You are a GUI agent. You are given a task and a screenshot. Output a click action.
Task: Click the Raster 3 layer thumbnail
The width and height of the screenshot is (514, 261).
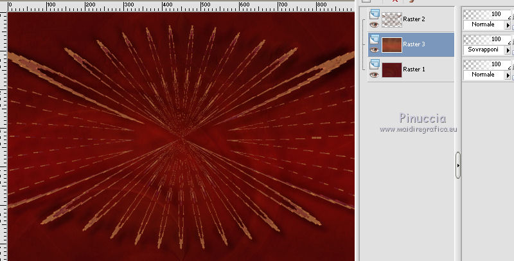pos(392,45)
